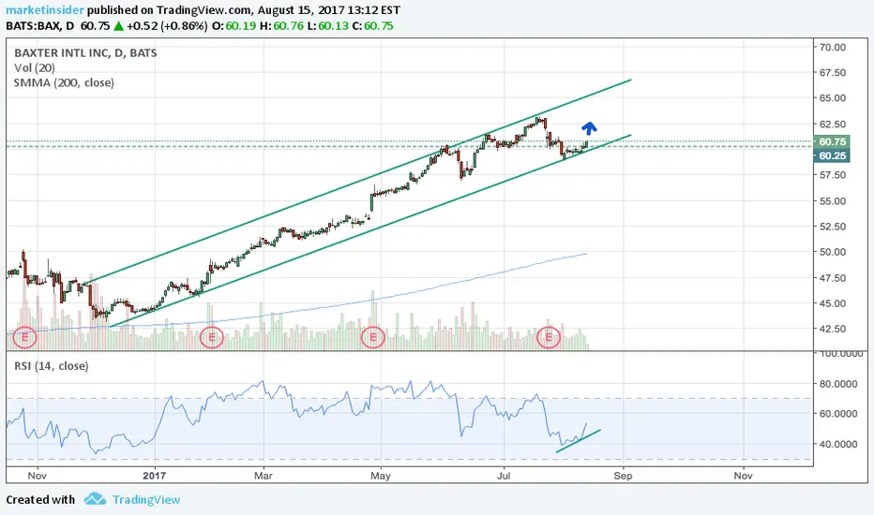The width and height of the screenshot is (874, 515).
Task: Click the +0.52 (+0.86%) change value
Action: point(167,25)
